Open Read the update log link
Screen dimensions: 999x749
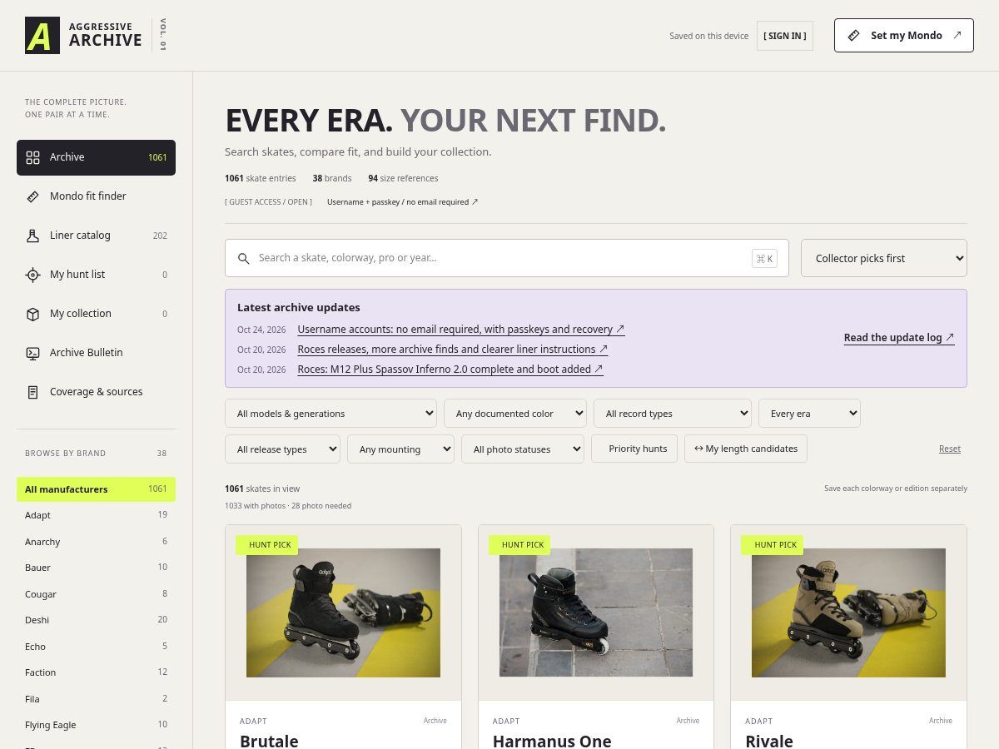(899, 338)
